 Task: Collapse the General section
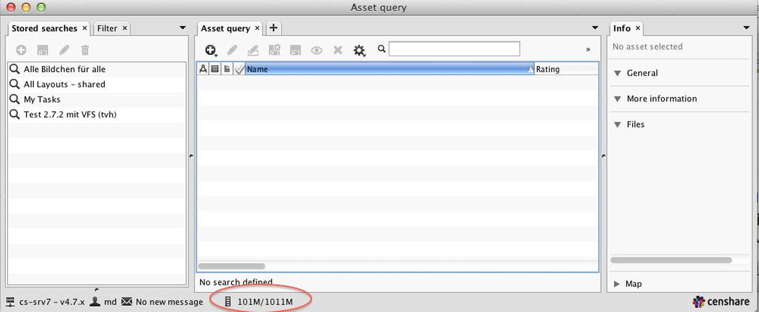tap(617, 73)
